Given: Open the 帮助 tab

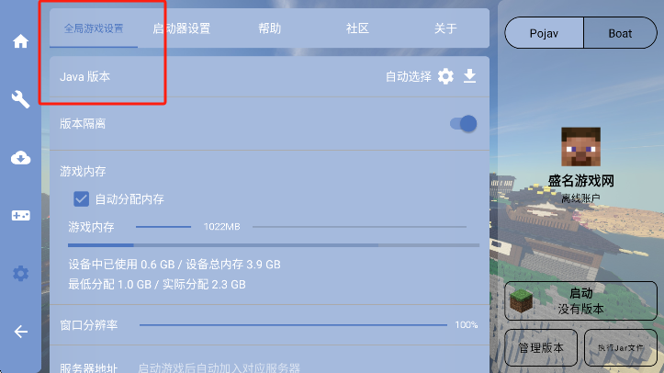Looking at the screenshot, I should [270, 28].
